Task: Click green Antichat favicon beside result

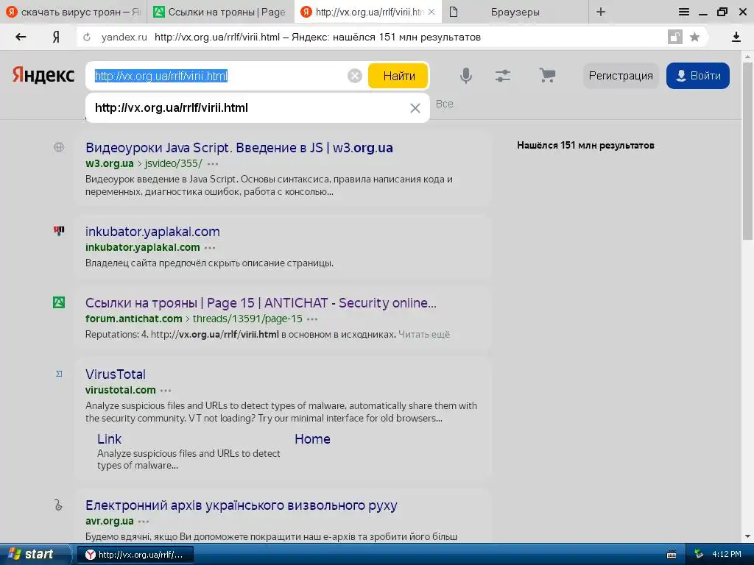Action: point(59,302)
